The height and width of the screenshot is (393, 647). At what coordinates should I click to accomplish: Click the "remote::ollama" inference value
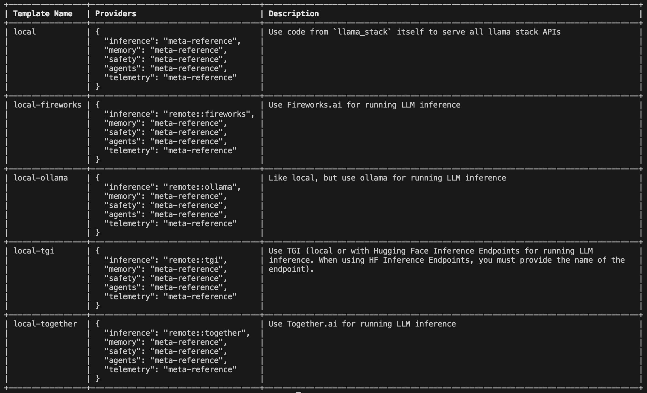(x=202, y=187)
